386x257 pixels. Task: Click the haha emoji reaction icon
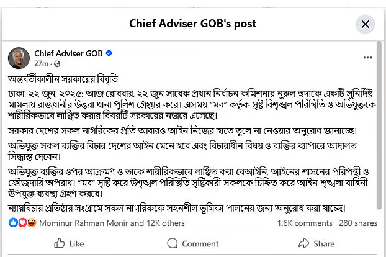click(32, 222)
